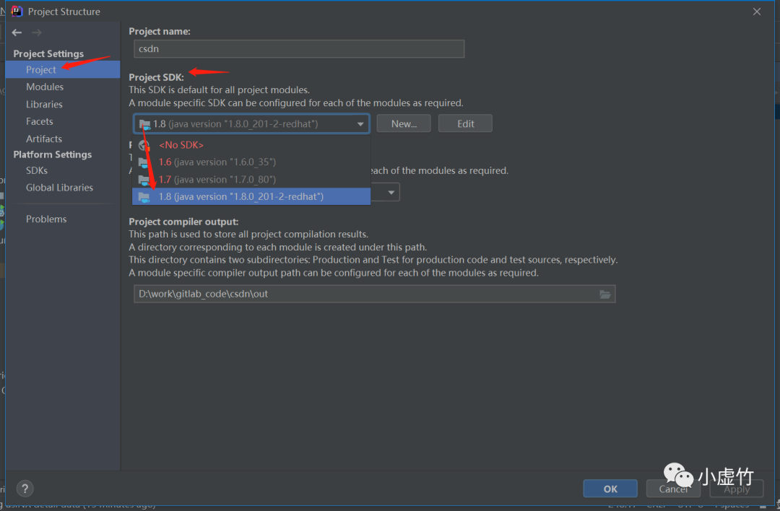The width and height of the screenshot is (780, 511).
Task: Open the project language level dropdown
Action: click(x=391, y=193)
